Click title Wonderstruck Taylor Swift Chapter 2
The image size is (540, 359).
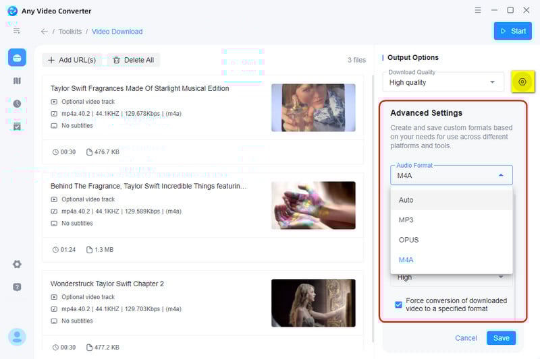107,284
